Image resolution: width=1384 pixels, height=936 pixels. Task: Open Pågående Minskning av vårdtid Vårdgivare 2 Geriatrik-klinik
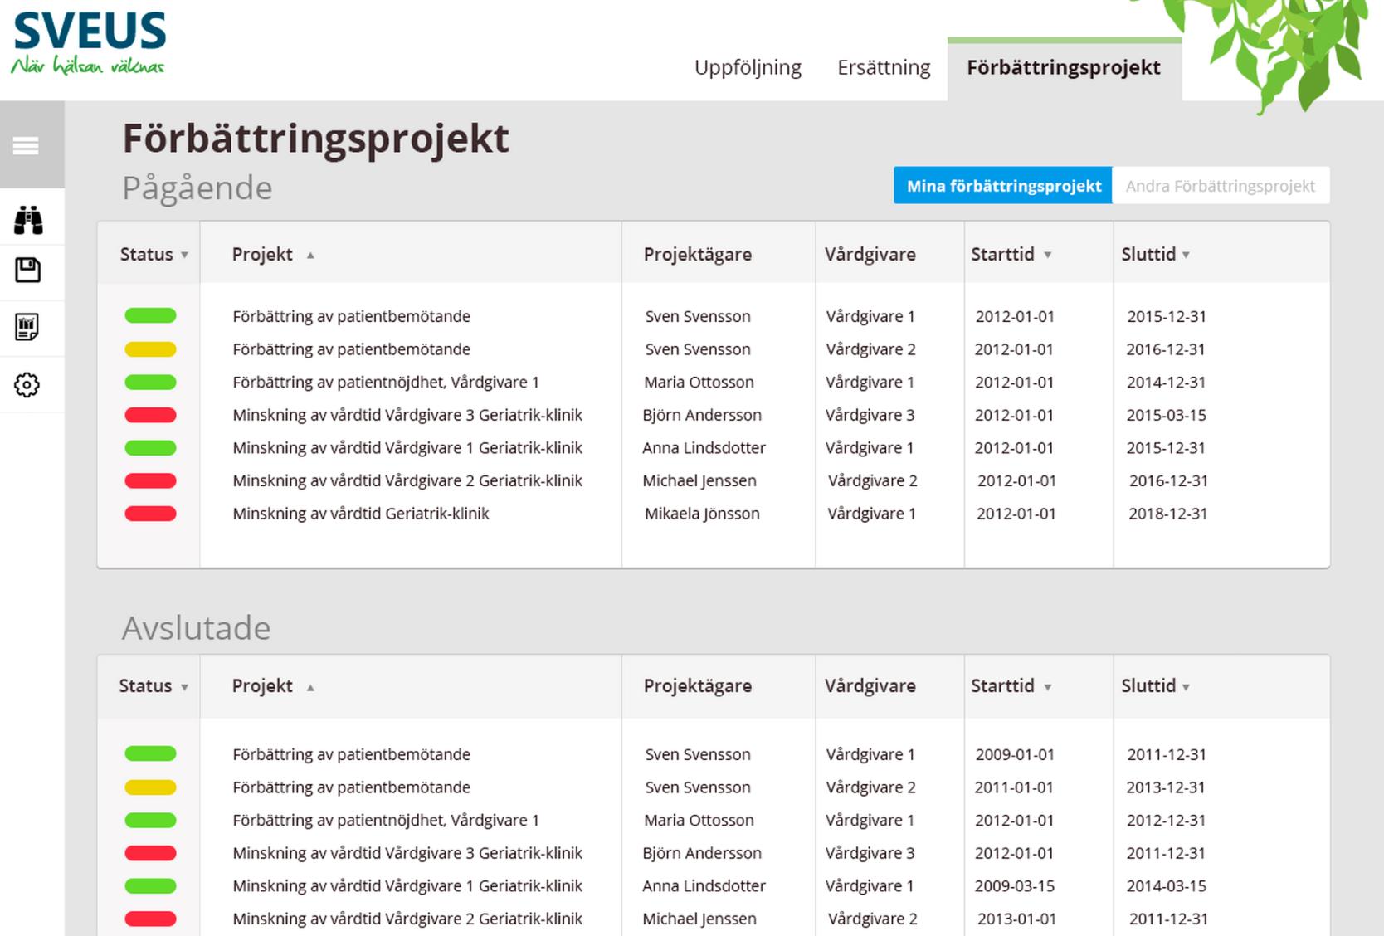pyautogui.click(x=407, y=480)
